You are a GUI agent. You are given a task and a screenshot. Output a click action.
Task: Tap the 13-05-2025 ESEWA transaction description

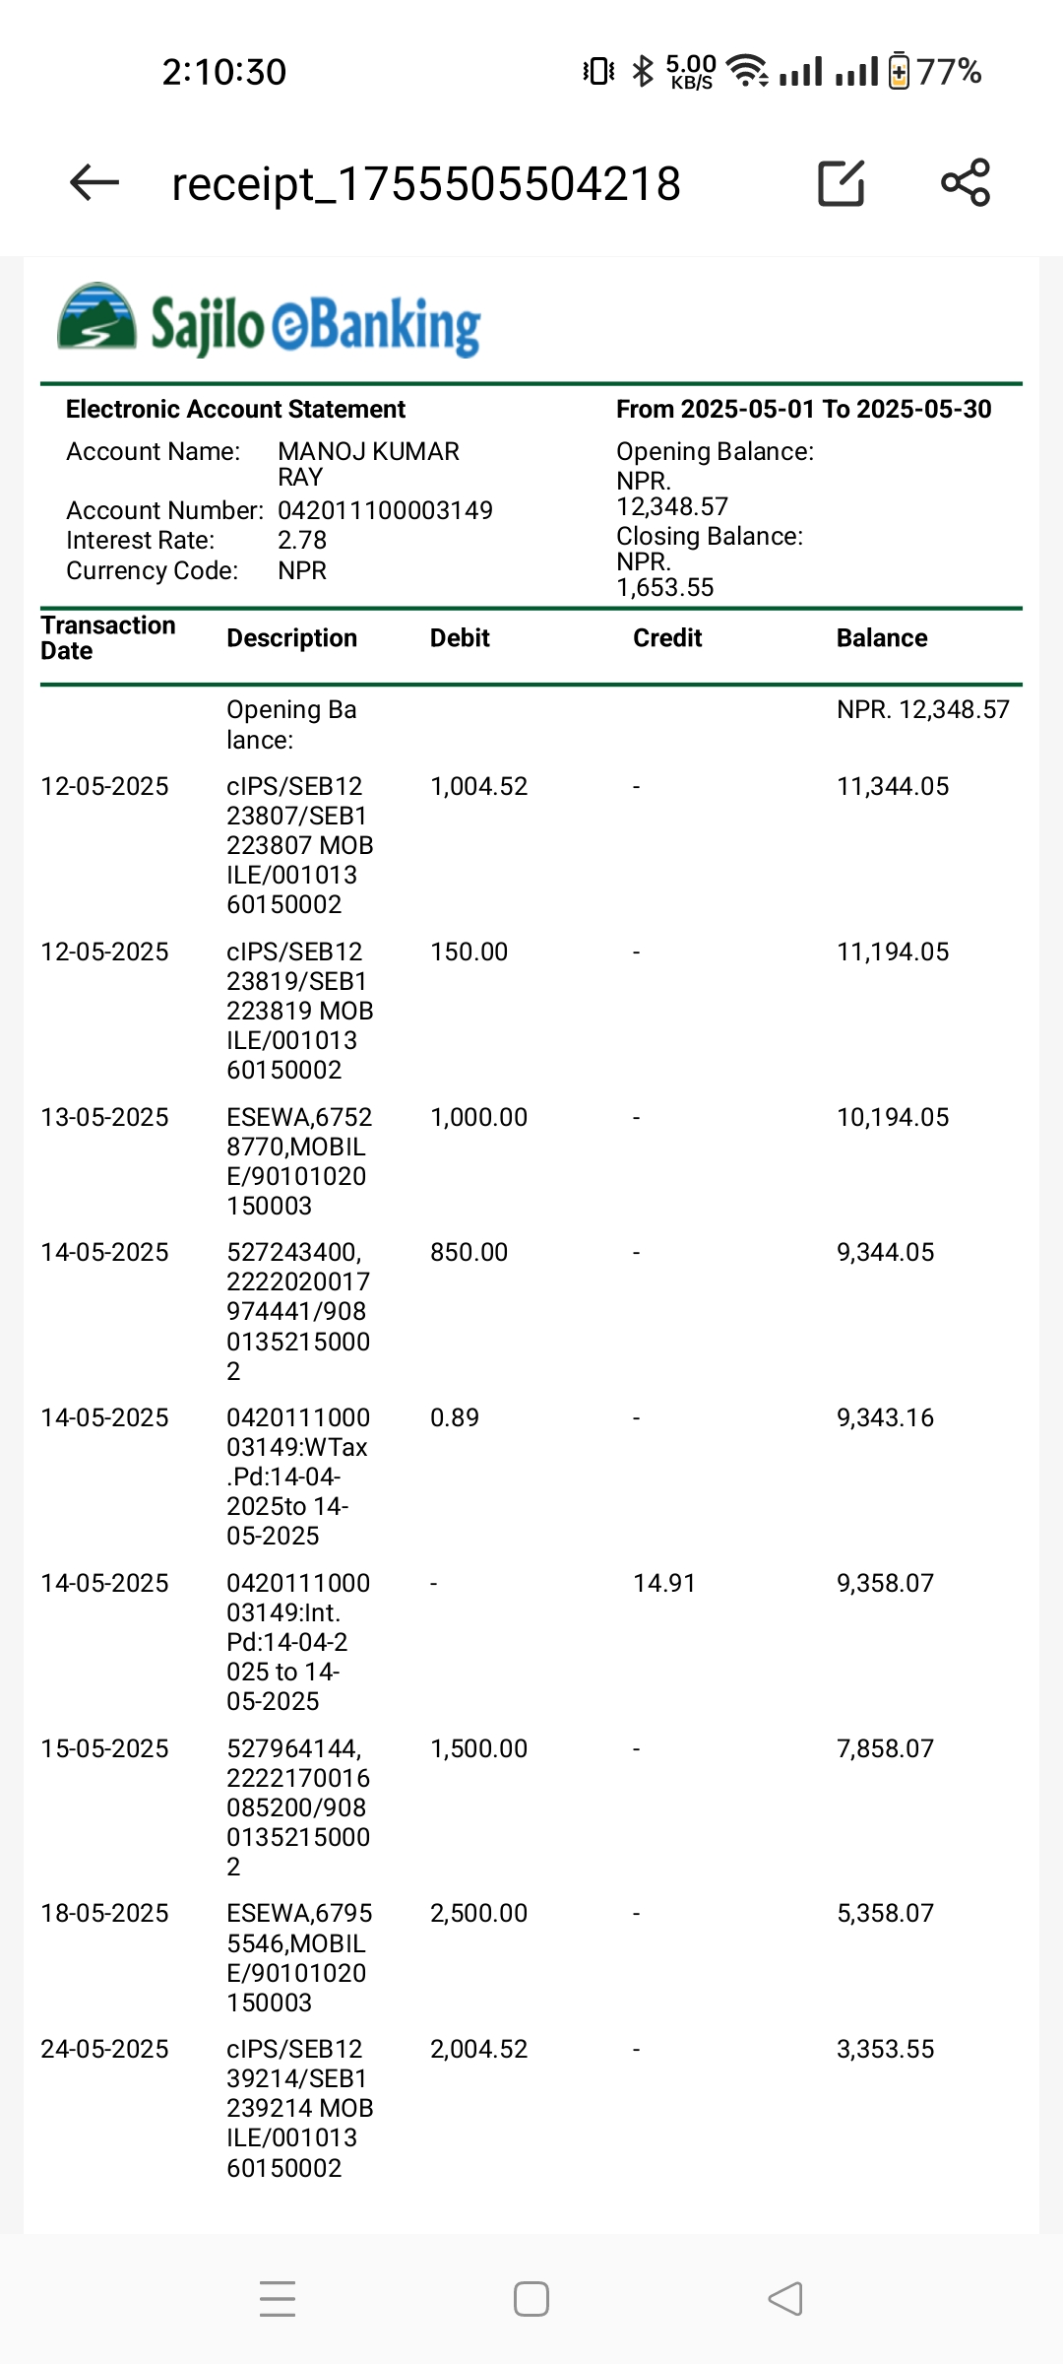[x=299, y=1161]
